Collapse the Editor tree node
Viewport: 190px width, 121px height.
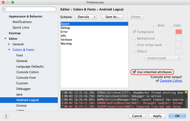click(5, 39)
